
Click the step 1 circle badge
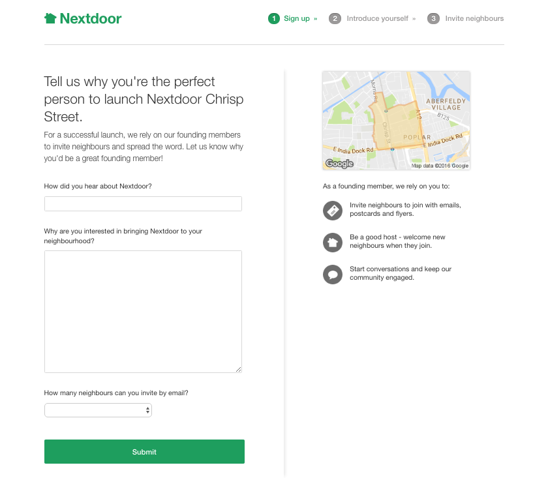pos(273,19)
